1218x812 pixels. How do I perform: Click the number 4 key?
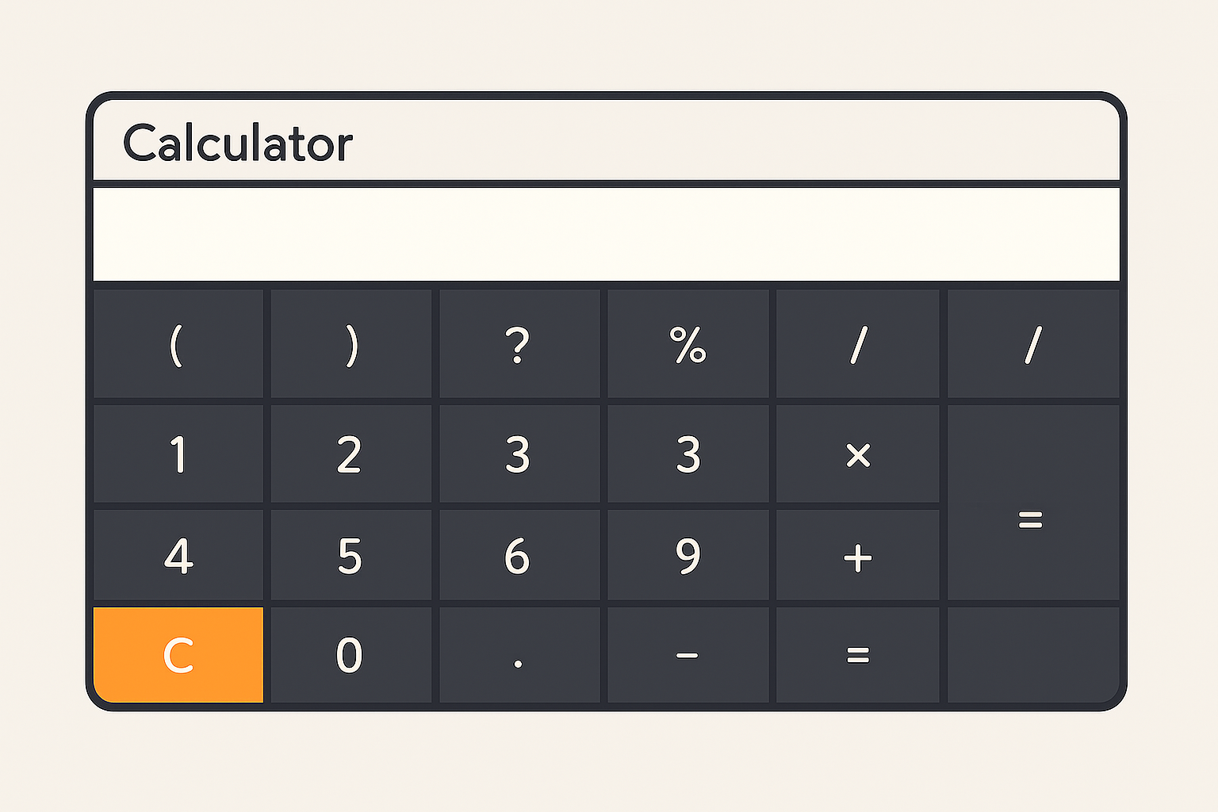178,555
